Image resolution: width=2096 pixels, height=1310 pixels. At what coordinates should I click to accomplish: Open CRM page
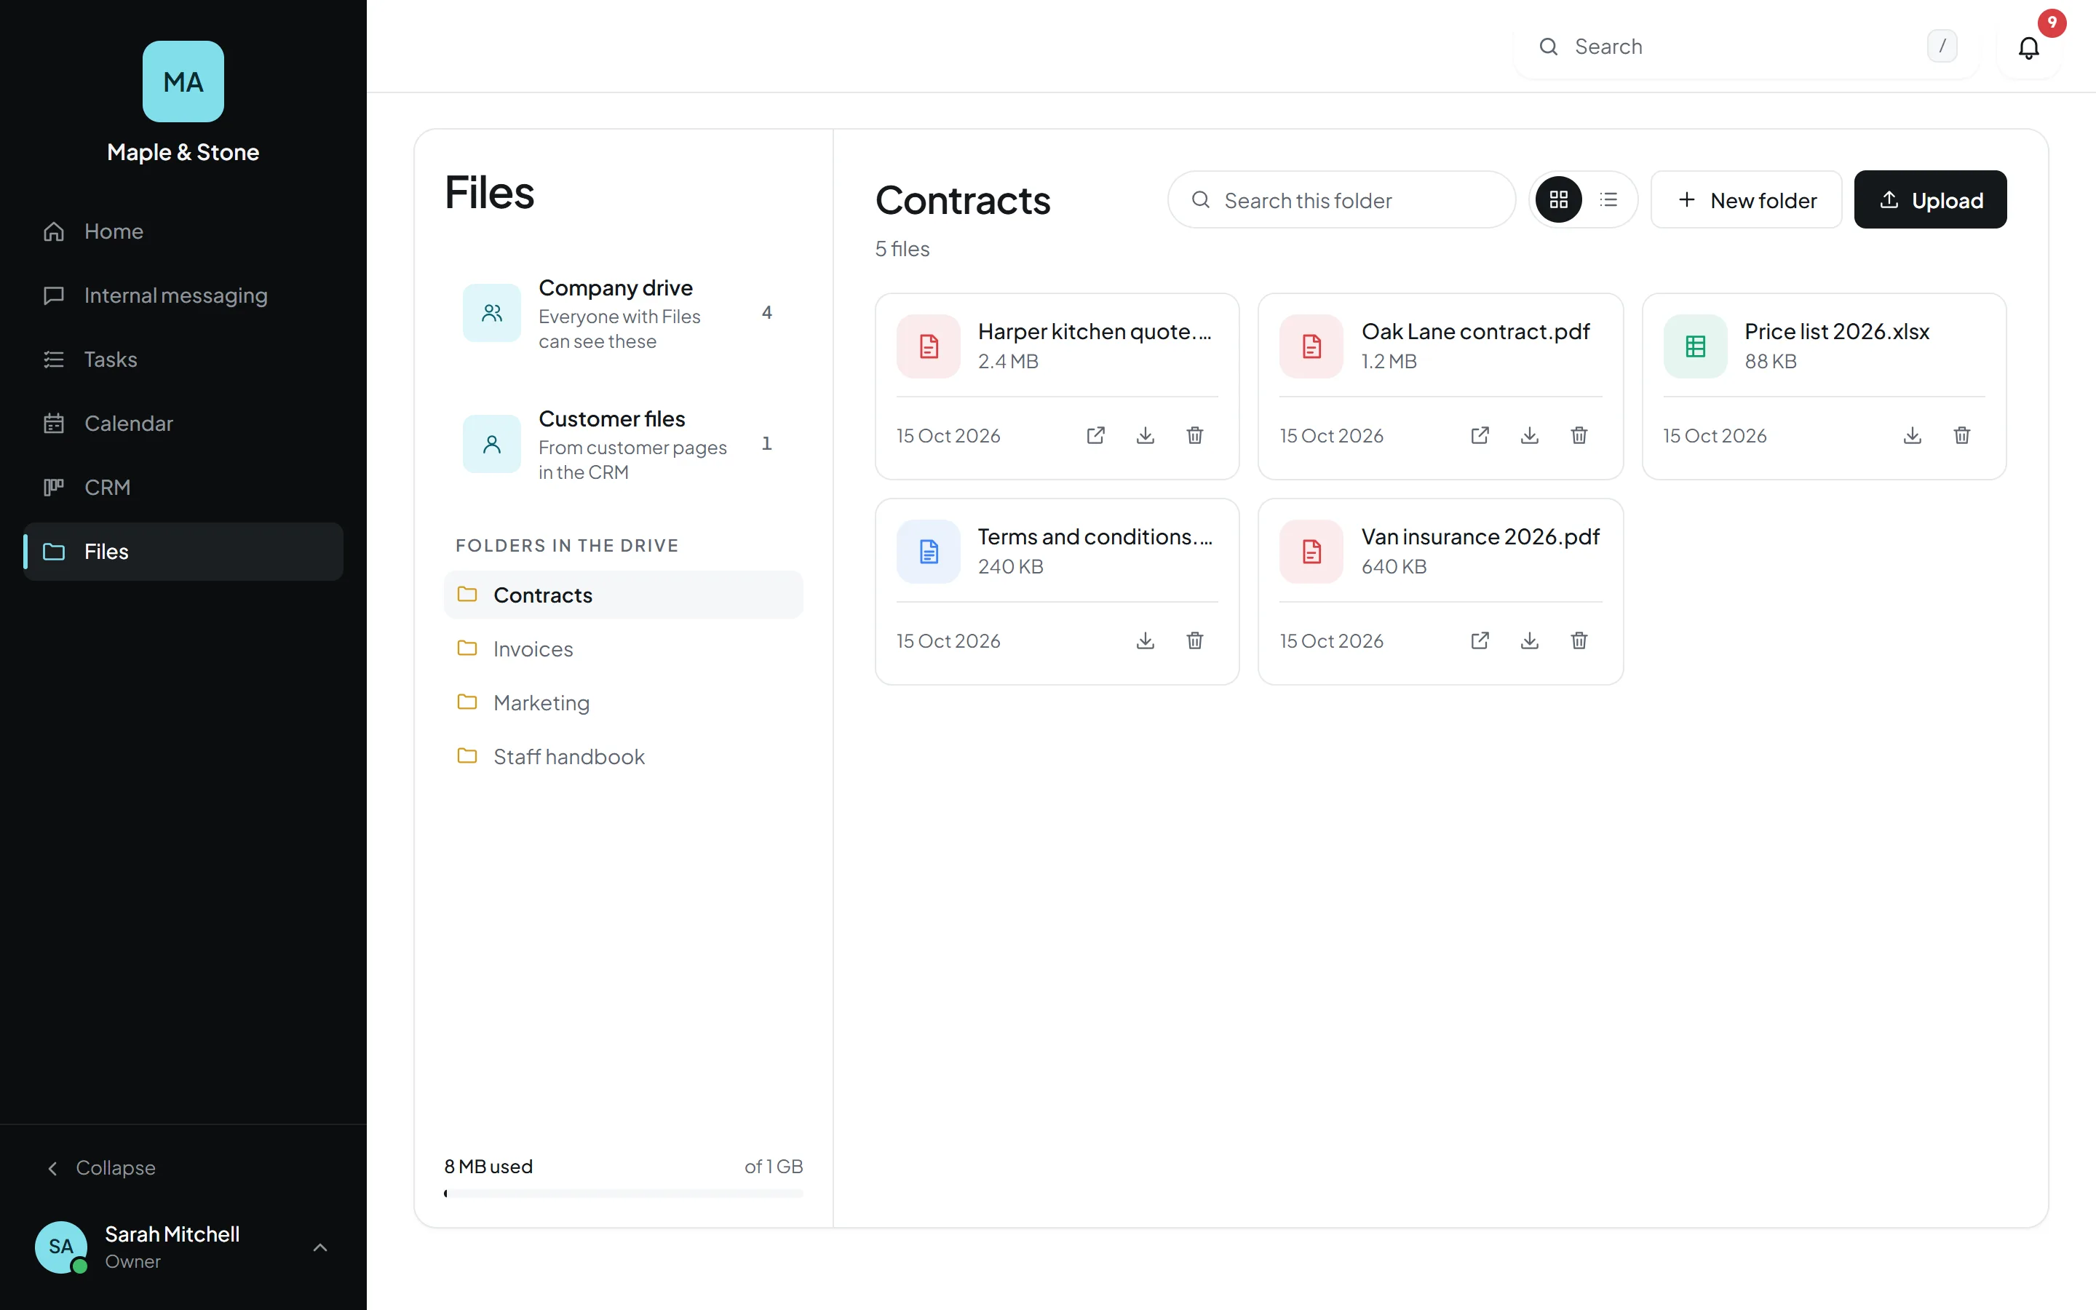[183, 487]
